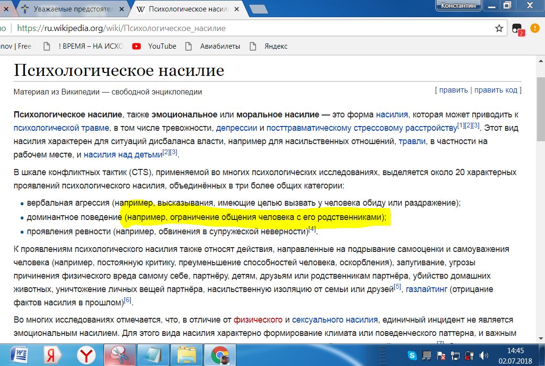
Task: Click the extension icon with red badge
Action: 517,29
